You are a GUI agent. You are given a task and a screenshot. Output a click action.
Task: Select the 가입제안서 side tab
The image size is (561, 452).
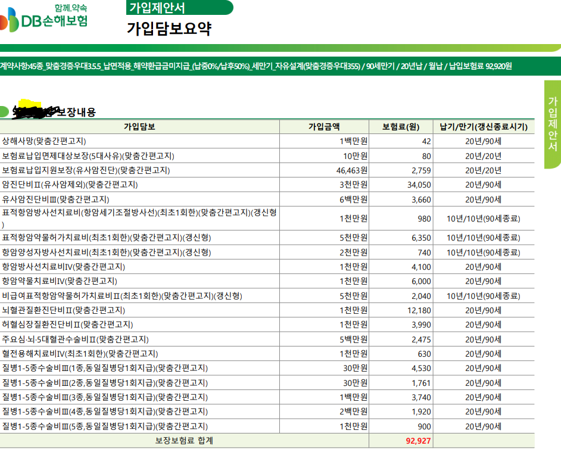point(553,124)
